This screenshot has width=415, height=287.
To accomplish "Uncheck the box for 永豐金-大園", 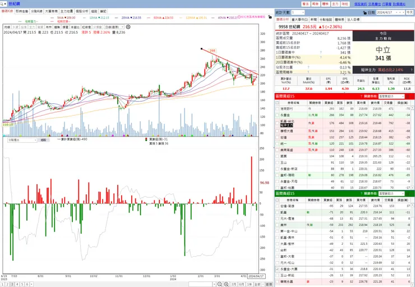I will click(277, 269).
